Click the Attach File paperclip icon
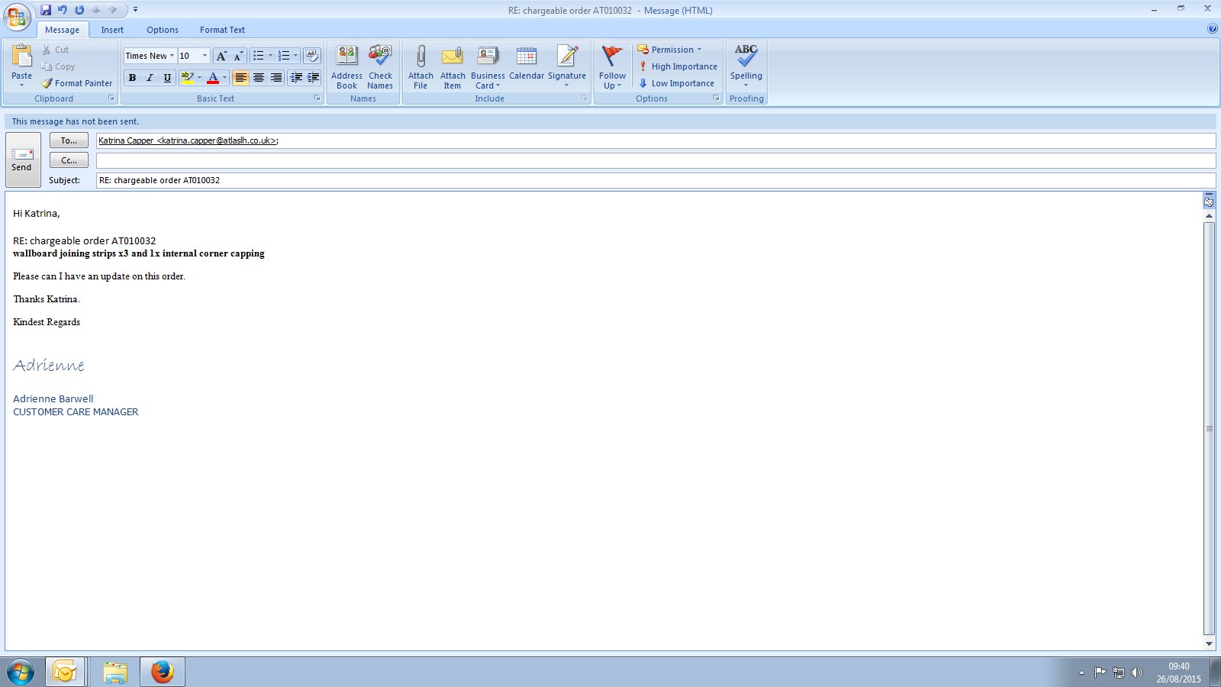 coord(420,57)
